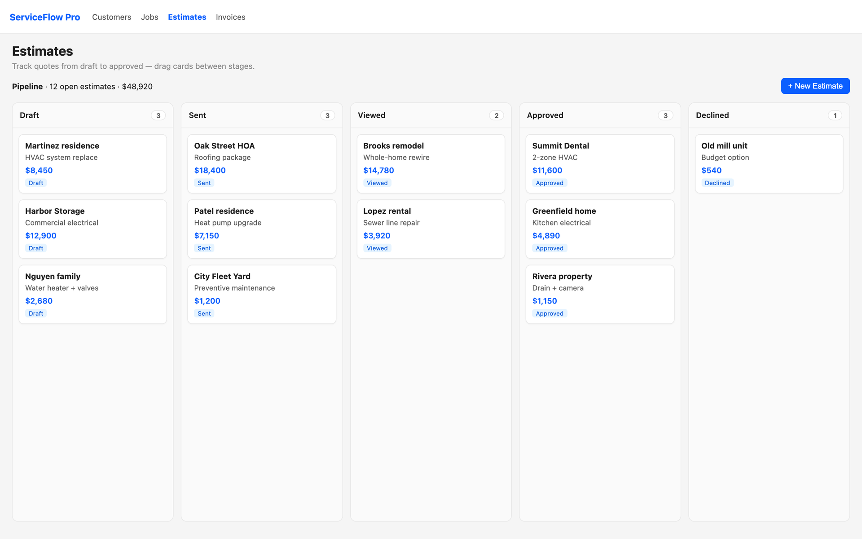
Task: Click the $2,680 amount on Nguyen family
Action: click(x=39, y=301)
